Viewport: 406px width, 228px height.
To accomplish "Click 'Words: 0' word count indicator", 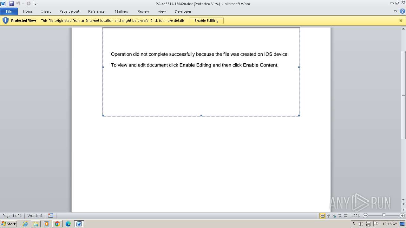I will click(x=35, y=216).
